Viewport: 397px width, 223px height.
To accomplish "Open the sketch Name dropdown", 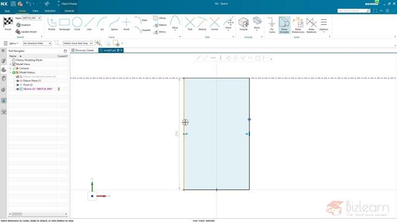I will pyautogui.click(x=39, y=18).
